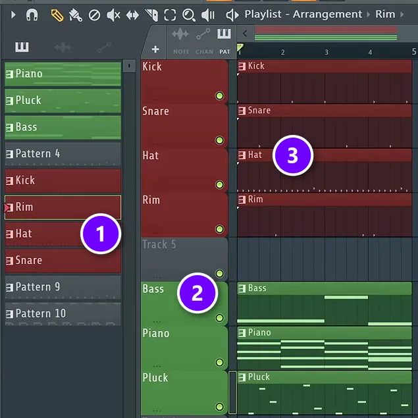
Task: Open Rim clip menu icon in playlist
Action: 242,199
